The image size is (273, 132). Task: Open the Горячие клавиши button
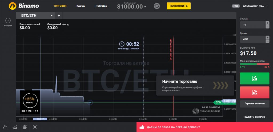coord(255,104)
